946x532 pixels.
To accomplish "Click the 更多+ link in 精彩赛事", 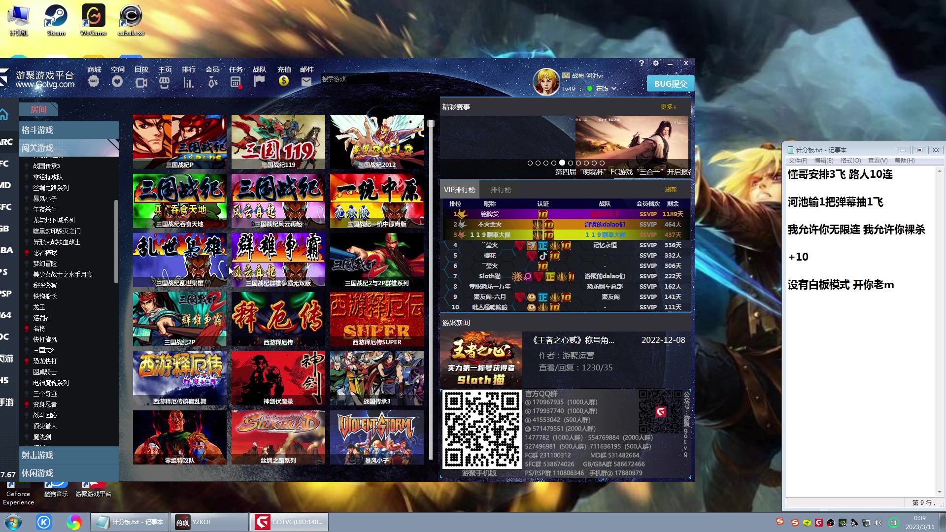I will pyautogui.click(x=669, y=107).
